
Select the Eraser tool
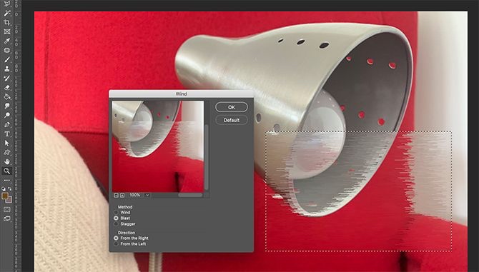tap(6, 88)
